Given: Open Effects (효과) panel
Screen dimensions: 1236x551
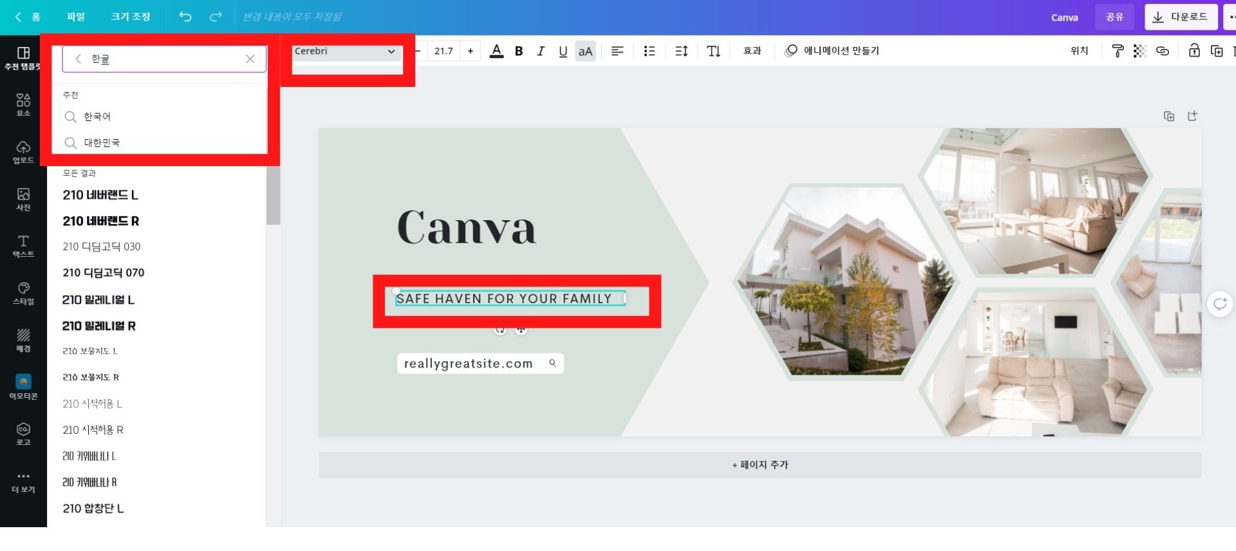Looking at the screenshot, I should pyautogui.click(x=752, y=51).
